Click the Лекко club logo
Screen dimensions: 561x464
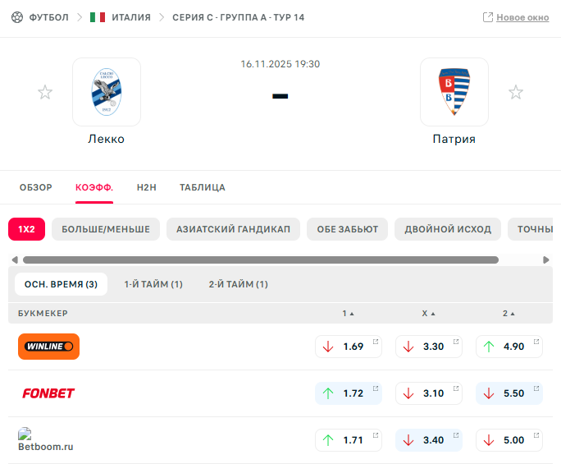[x=107, y=92]
